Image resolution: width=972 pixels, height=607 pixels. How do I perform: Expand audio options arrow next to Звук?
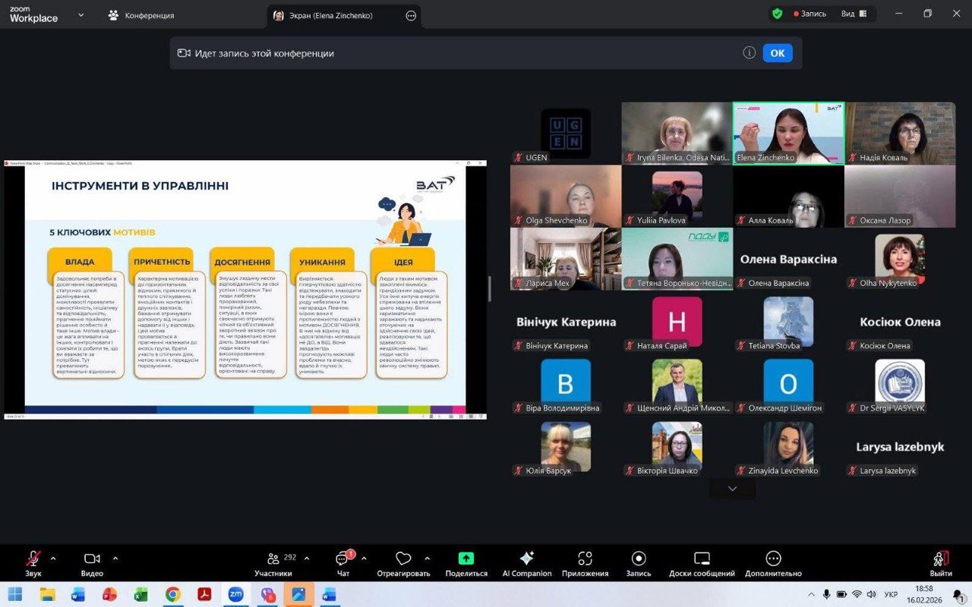[53, 558]
